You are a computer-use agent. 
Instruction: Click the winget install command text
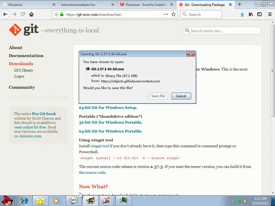[130, 158]
